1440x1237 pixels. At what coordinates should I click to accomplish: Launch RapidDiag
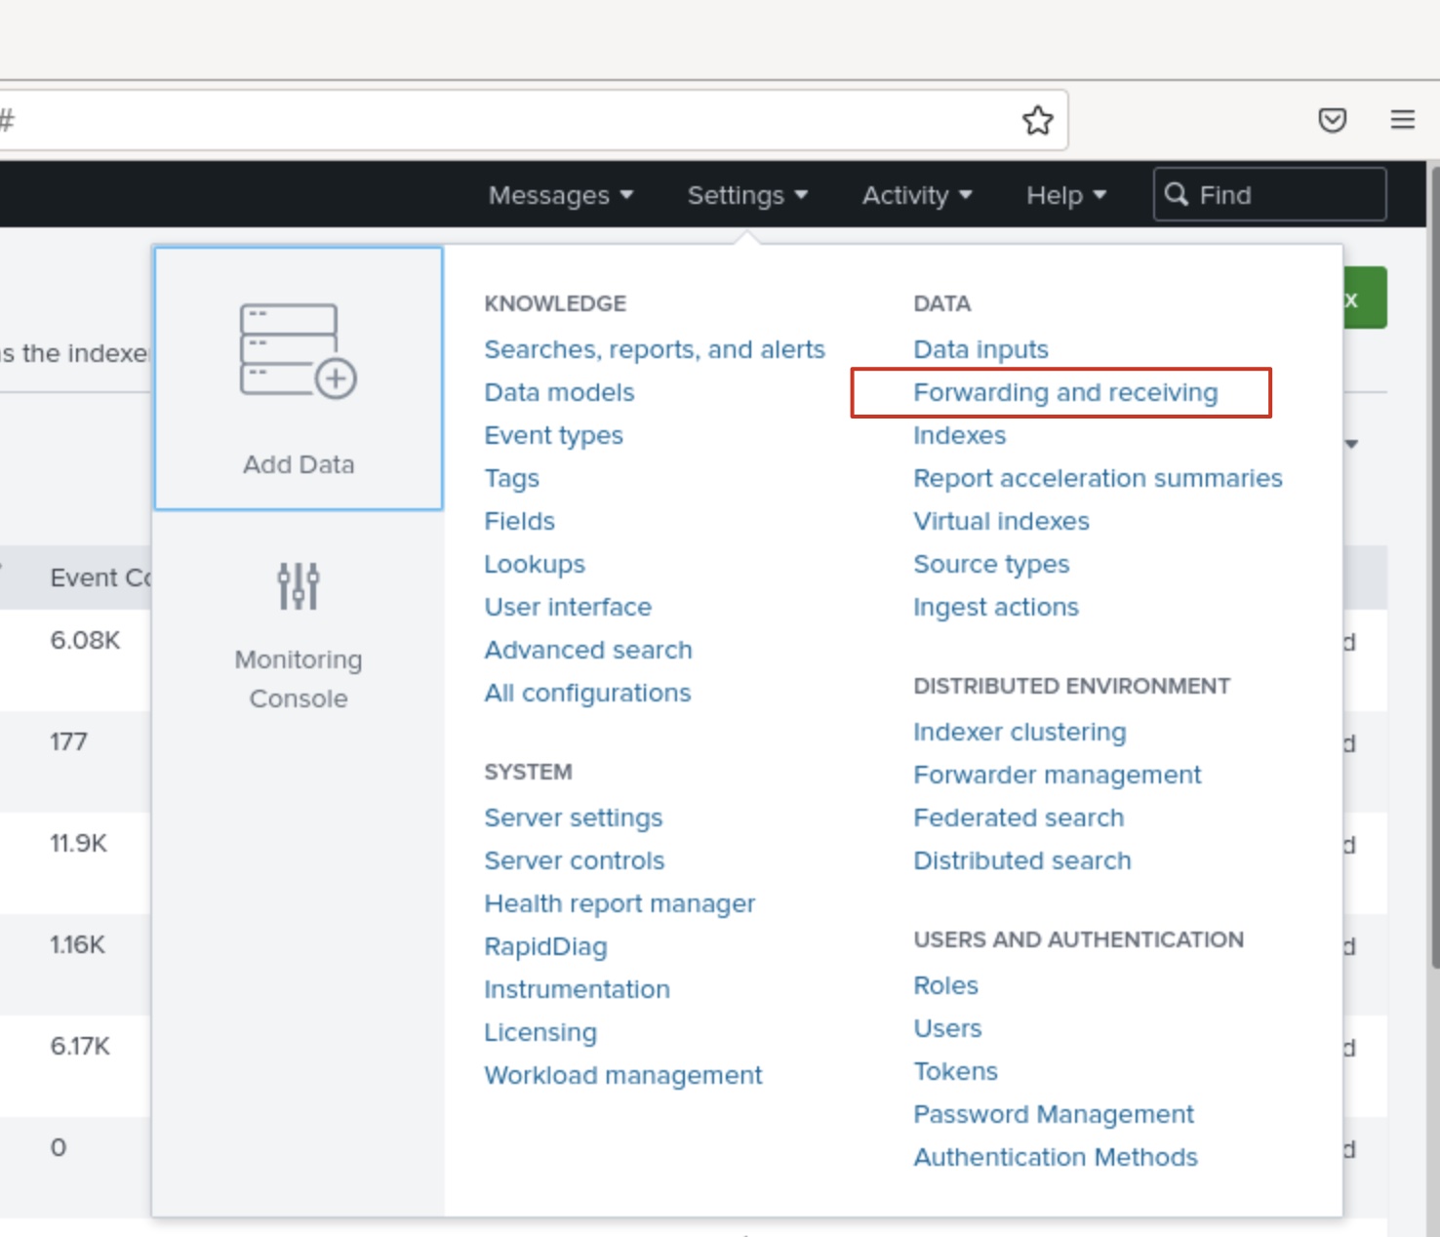click(545, 946)
